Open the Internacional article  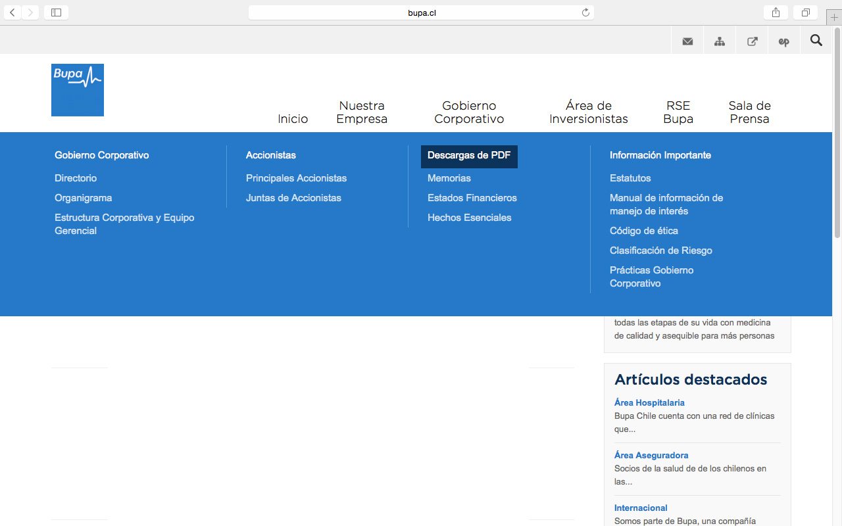click(x=641, y=508)
